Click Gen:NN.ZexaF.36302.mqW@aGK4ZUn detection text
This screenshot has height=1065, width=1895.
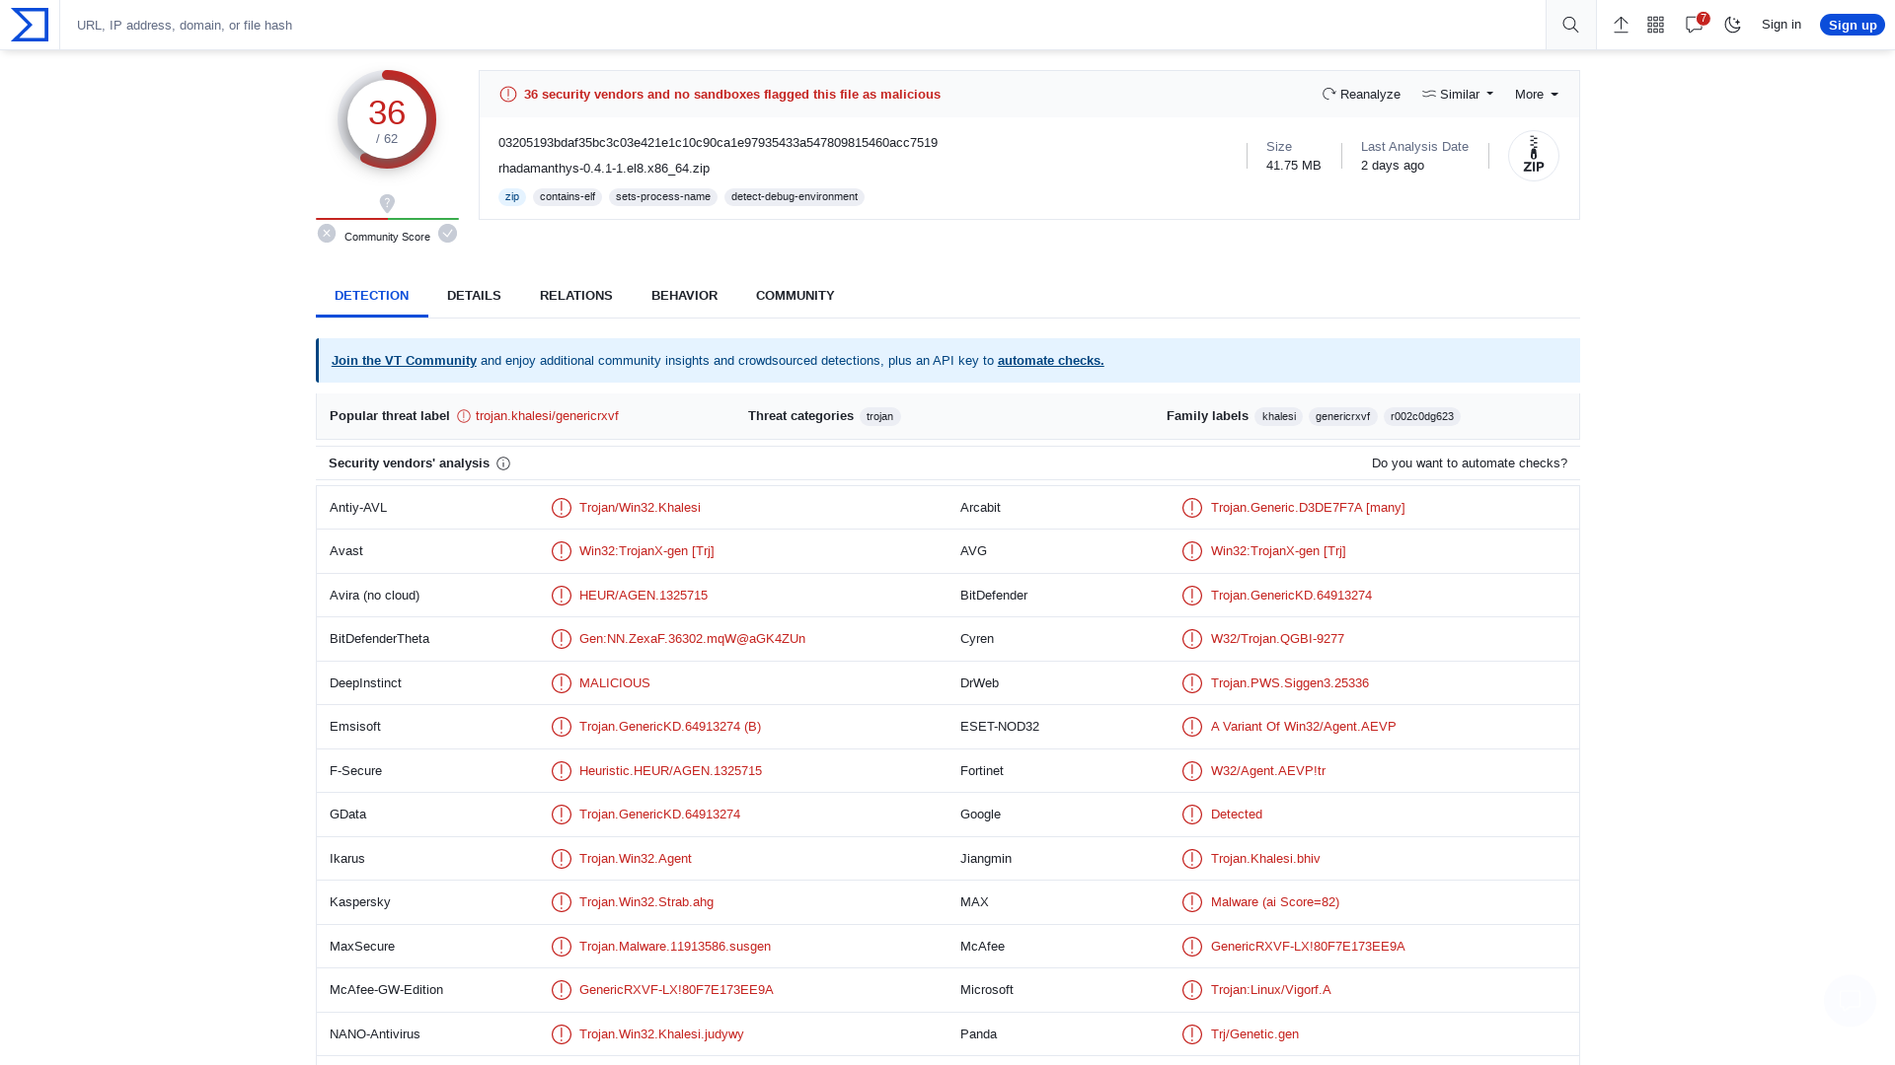(692, 639)
